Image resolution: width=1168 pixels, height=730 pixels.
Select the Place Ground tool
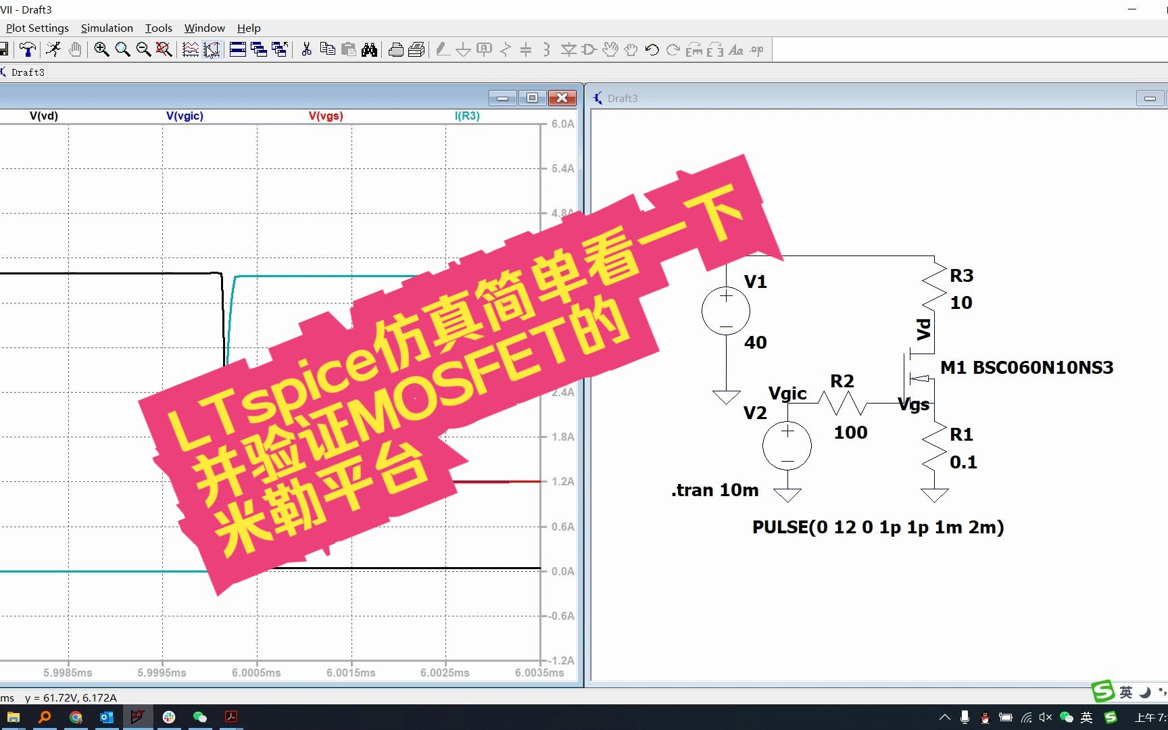click(463, 49)
